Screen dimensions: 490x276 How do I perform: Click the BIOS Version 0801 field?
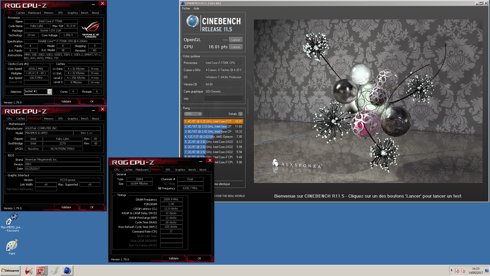click(x=62, y=164)
